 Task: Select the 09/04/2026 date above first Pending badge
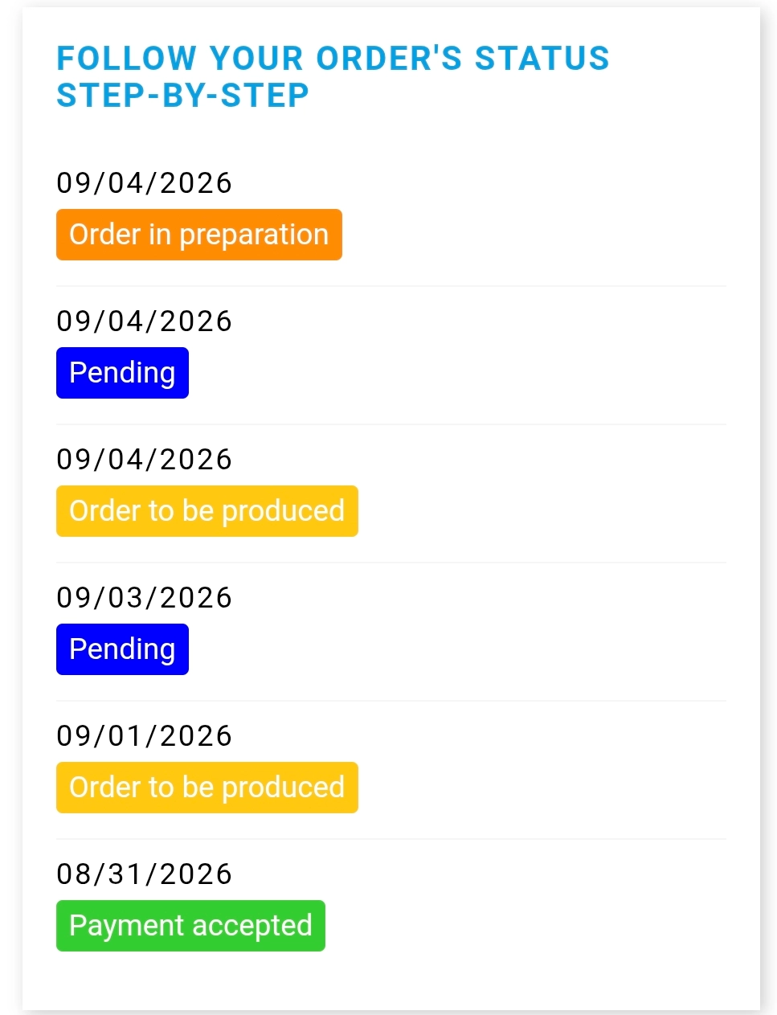pyautogui.click(x=144, y=321)
